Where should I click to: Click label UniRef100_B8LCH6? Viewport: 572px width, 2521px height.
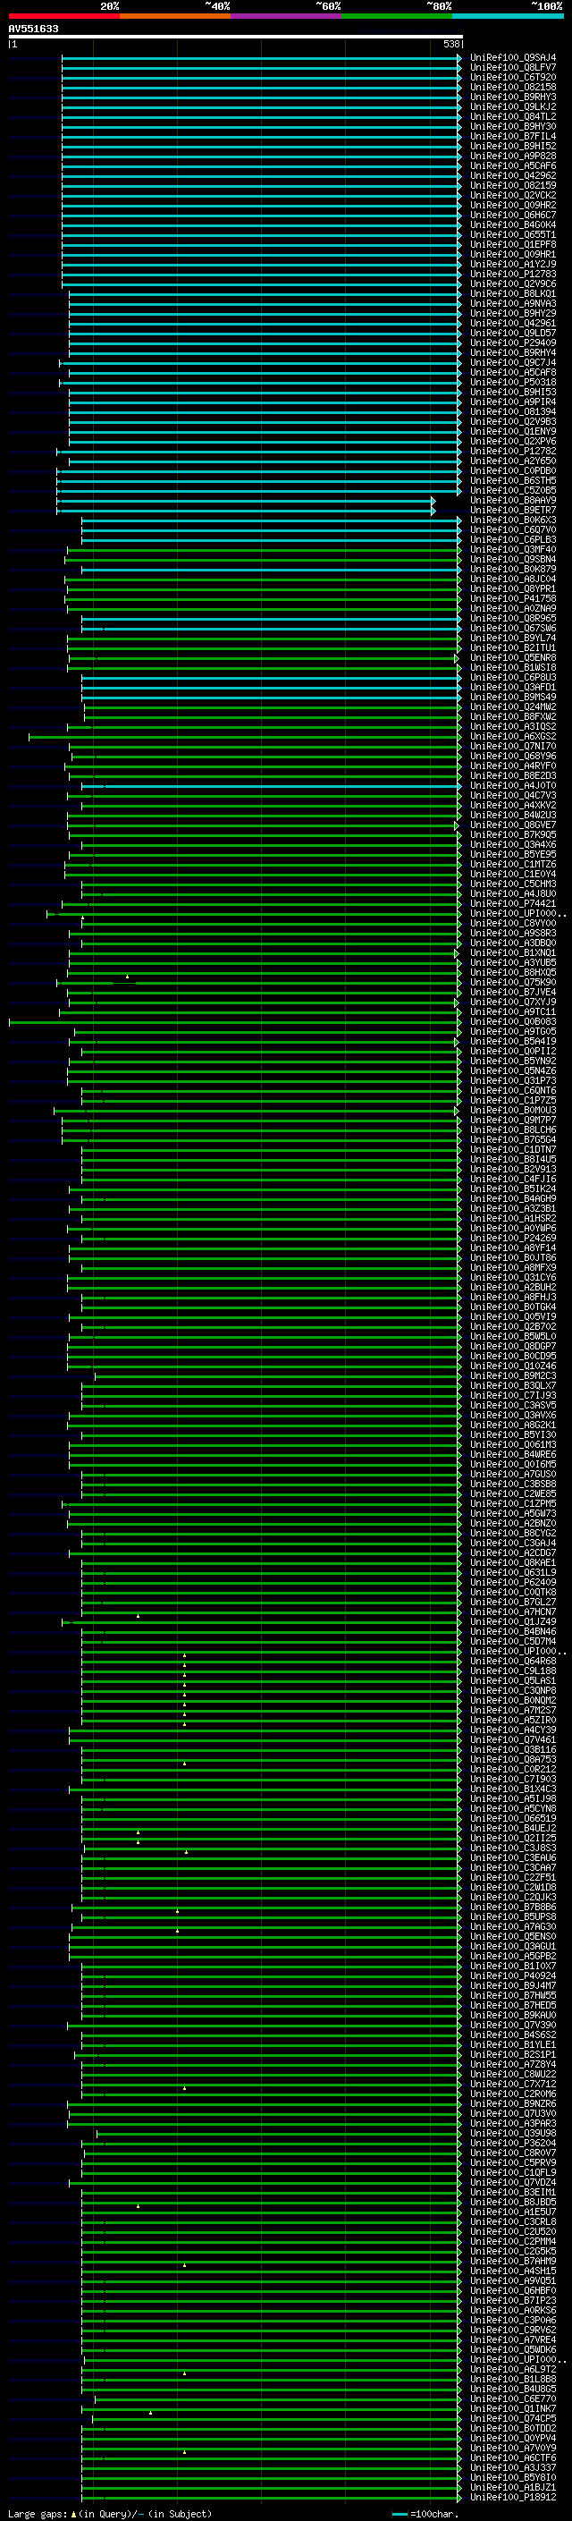[x=512, y=1129]
